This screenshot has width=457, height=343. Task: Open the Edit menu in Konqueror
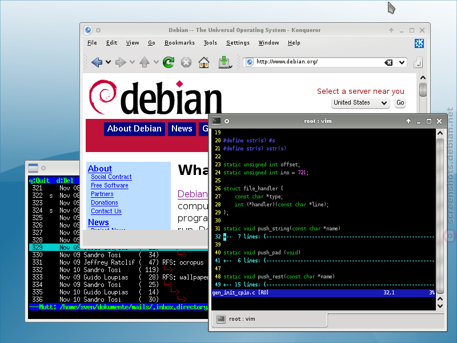[x=111, y=43]
